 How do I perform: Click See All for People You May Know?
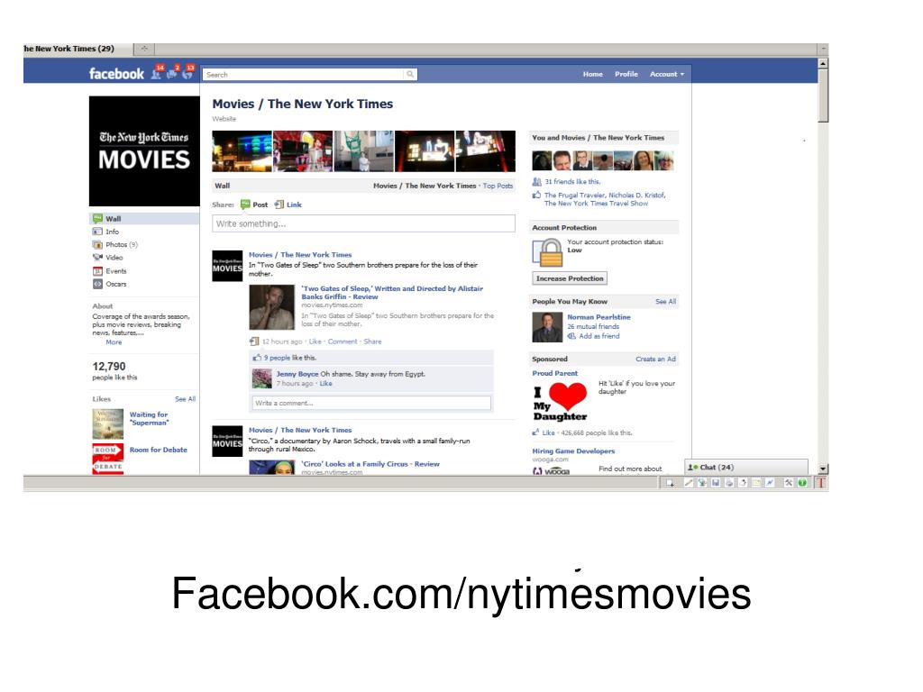(666, 302)
